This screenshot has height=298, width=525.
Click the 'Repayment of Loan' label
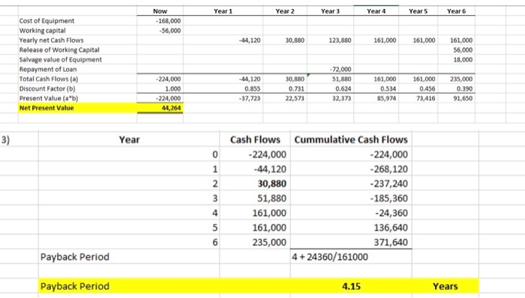click(48, 69)
